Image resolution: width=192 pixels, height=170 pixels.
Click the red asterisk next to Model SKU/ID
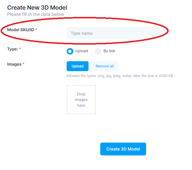click(36, 30)
